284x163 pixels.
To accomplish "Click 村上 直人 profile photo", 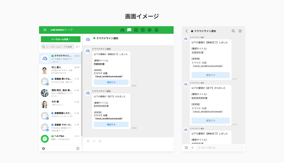I will (45, 70).
